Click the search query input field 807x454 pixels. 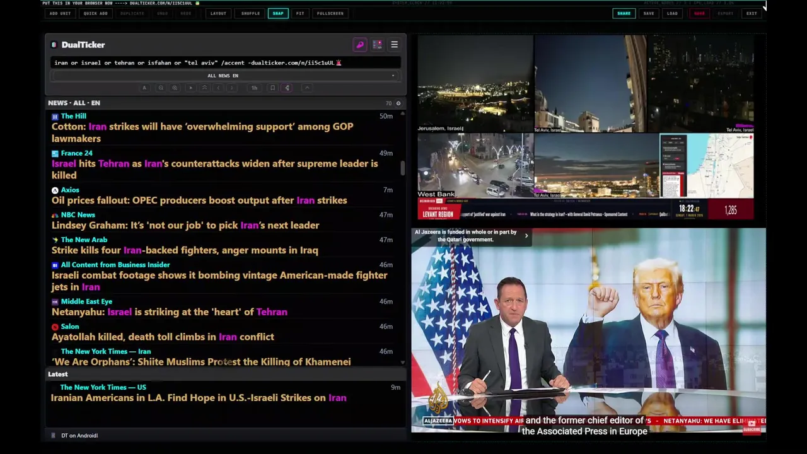click(x=226, y=62)
